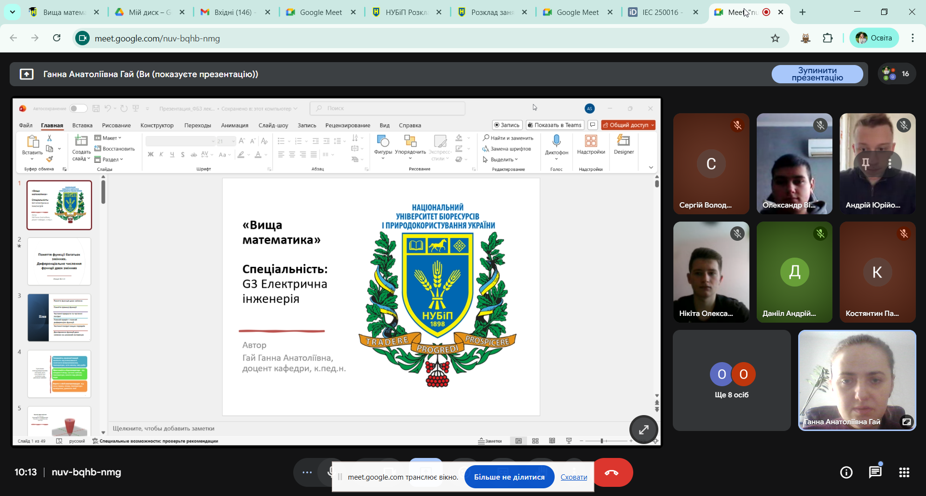Select slide 2 thumbnail in slide panel

point(59,261)
